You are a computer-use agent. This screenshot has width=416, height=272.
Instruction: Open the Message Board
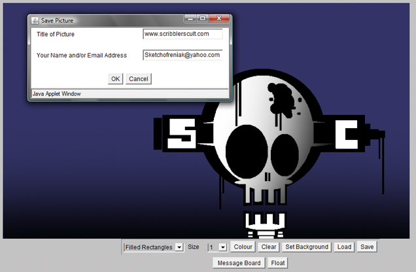coord(239,263)
